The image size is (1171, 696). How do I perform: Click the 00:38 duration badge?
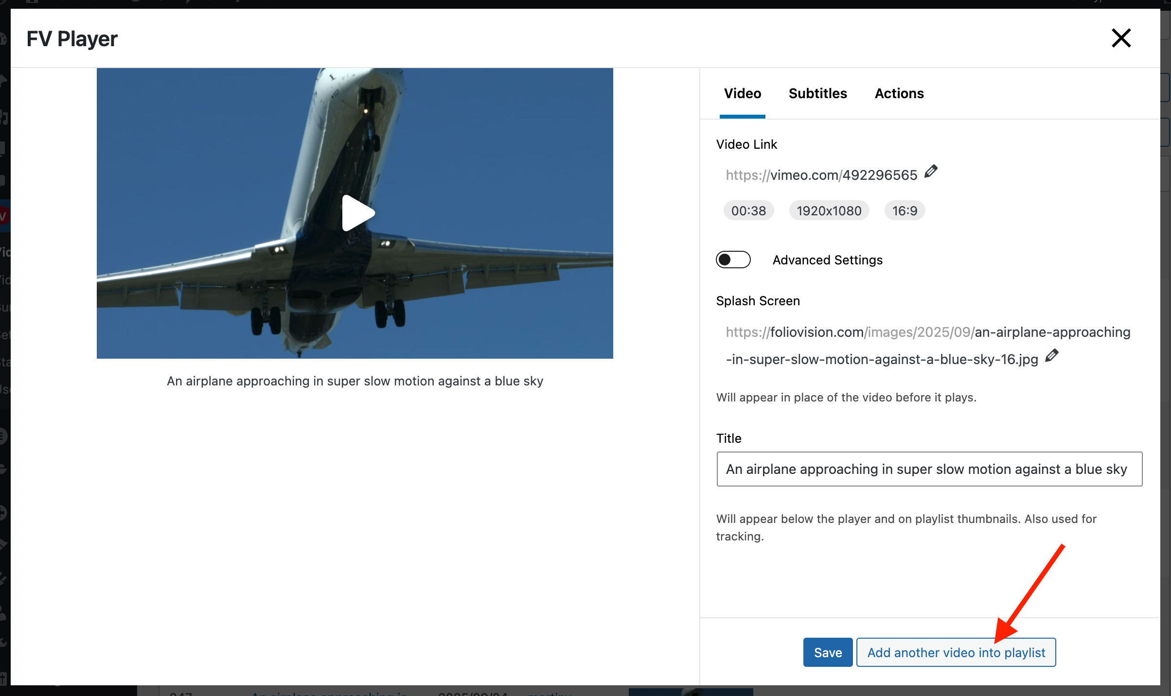(748, 210)
